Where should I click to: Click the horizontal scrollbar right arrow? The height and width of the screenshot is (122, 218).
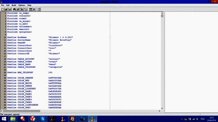click(x=159, y=111)
